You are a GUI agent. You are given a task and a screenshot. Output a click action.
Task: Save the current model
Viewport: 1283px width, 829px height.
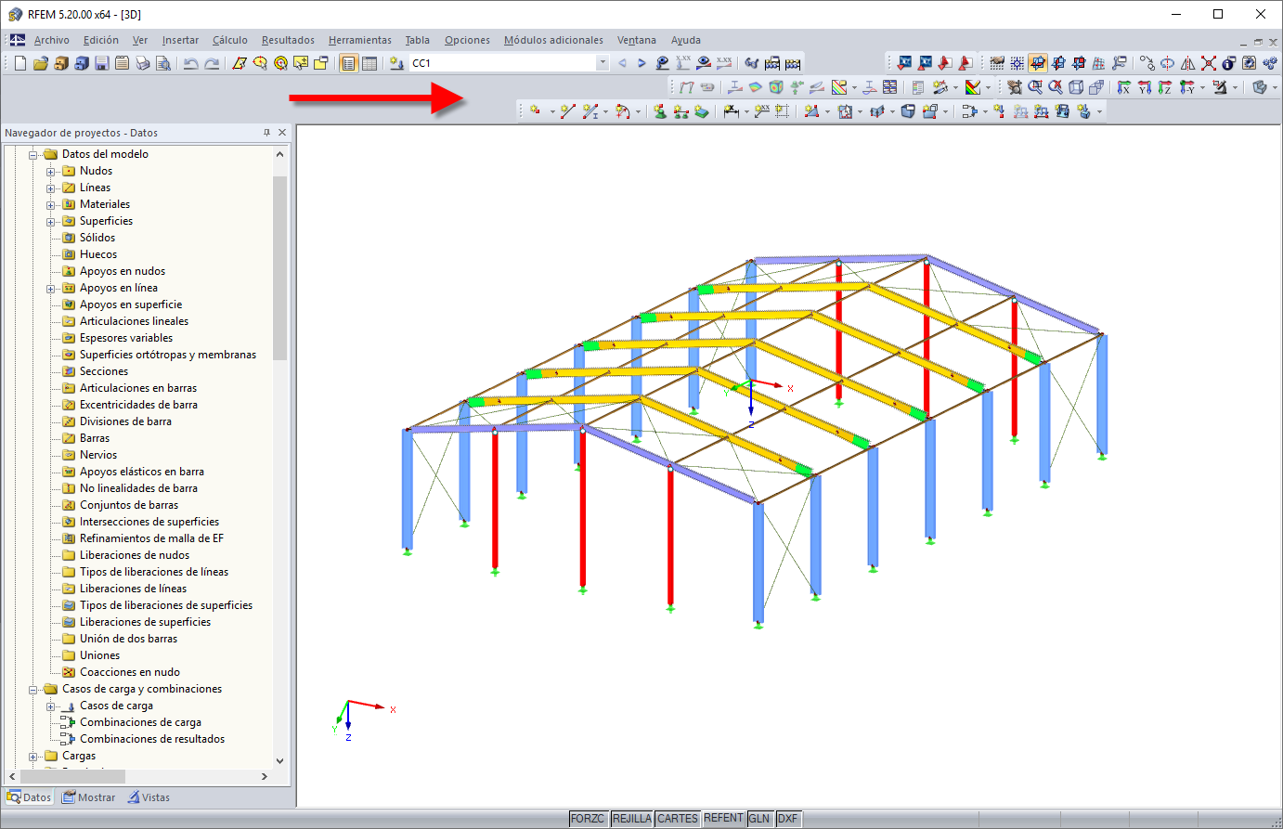coord(101,63)
